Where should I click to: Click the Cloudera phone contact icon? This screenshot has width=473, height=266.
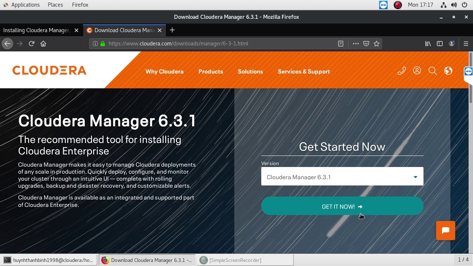pyautogui.click(x=402, y=71)
